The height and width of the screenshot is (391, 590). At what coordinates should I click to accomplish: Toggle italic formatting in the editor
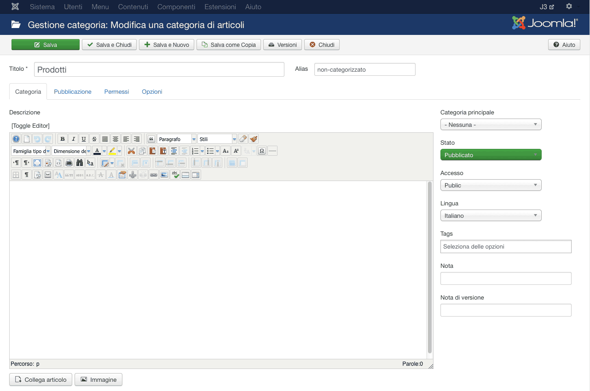pos(73,139)
